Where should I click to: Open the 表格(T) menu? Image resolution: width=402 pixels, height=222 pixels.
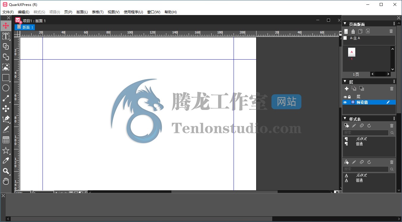coord(98,12)
